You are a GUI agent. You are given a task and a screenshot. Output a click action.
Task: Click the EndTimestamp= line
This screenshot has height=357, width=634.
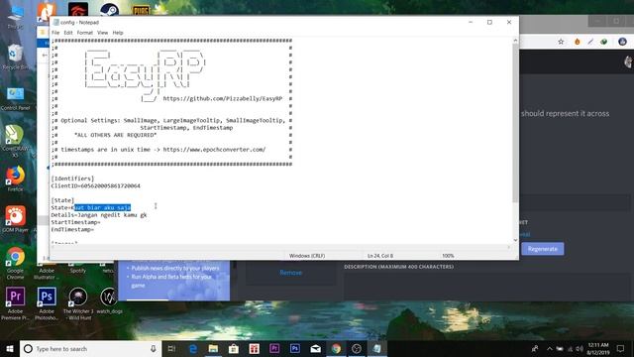pyautogui.click(x=72, y=229)
